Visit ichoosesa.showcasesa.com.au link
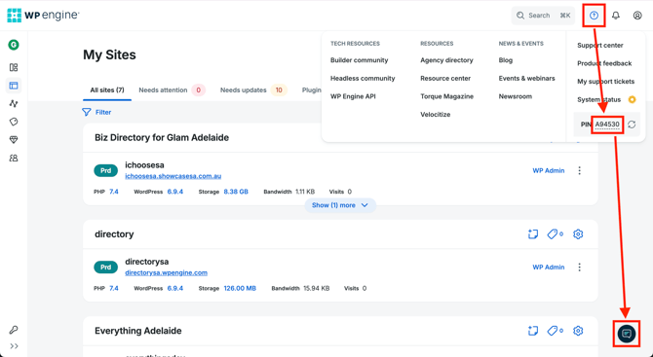The height and width of the screenshot is (357, 653). (x=173, y=176)
